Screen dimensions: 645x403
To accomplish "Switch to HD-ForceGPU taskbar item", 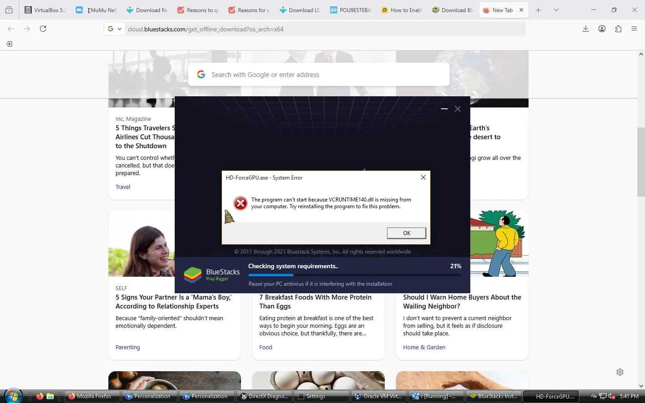I will [x=551, y=396].
